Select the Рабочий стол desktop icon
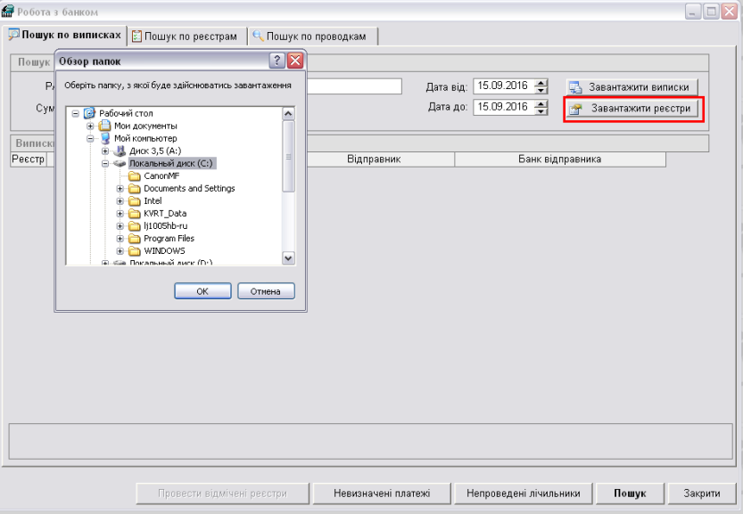 (x=89, y=114)
